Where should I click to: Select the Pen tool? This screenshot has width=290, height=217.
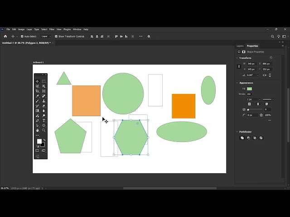[37, 121]
